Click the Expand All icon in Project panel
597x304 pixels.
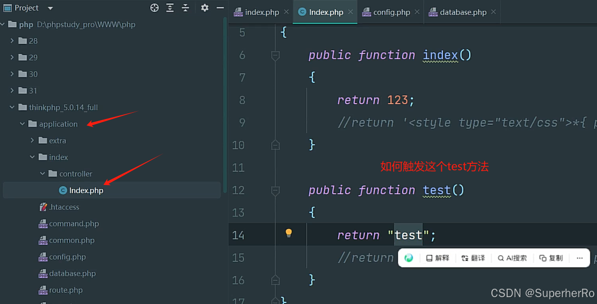pos(170,7)
